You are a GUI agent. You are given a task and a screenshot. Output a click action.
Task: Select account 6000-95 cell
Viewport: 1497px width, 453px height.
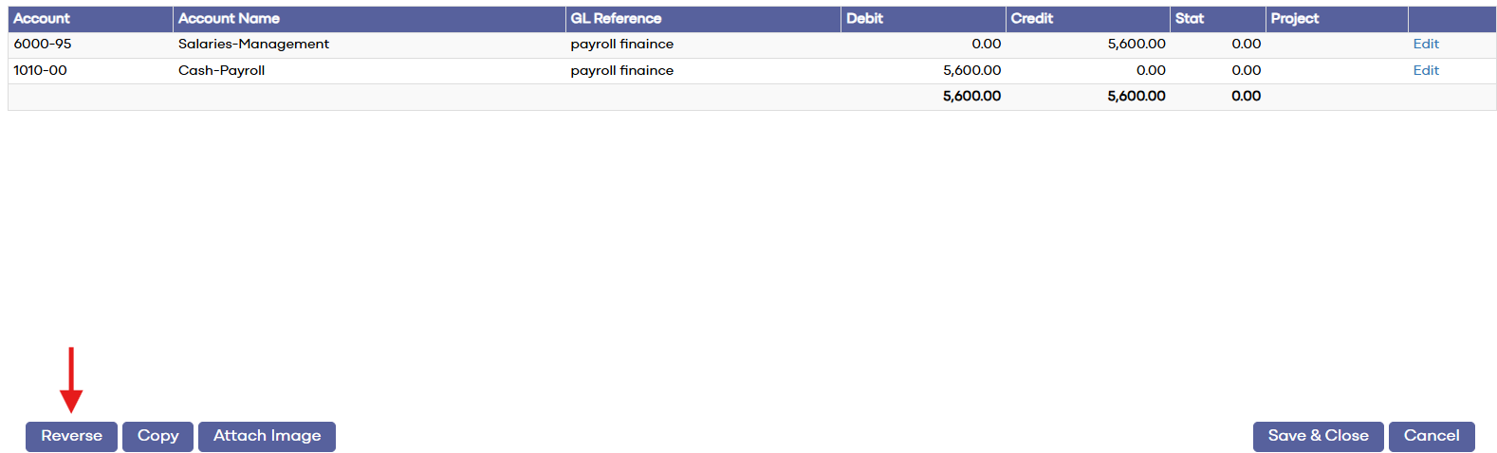click(x=43, y=45)
